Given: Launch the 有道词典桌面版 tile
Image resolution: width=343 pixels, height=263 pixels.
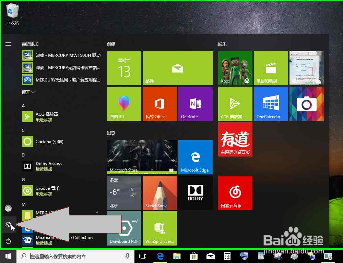Looking at the screenshot, I should [x=235, y=139].
